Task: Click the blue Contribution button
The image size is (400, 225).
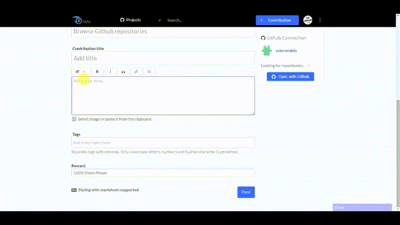Action: pos(277,20)
